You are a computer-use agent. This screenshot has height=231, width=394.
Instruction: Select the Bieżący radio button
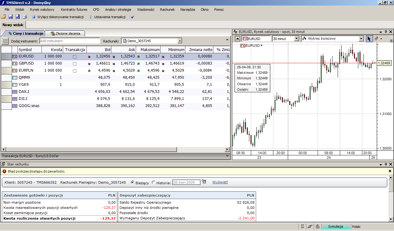(x=133, y=182)
